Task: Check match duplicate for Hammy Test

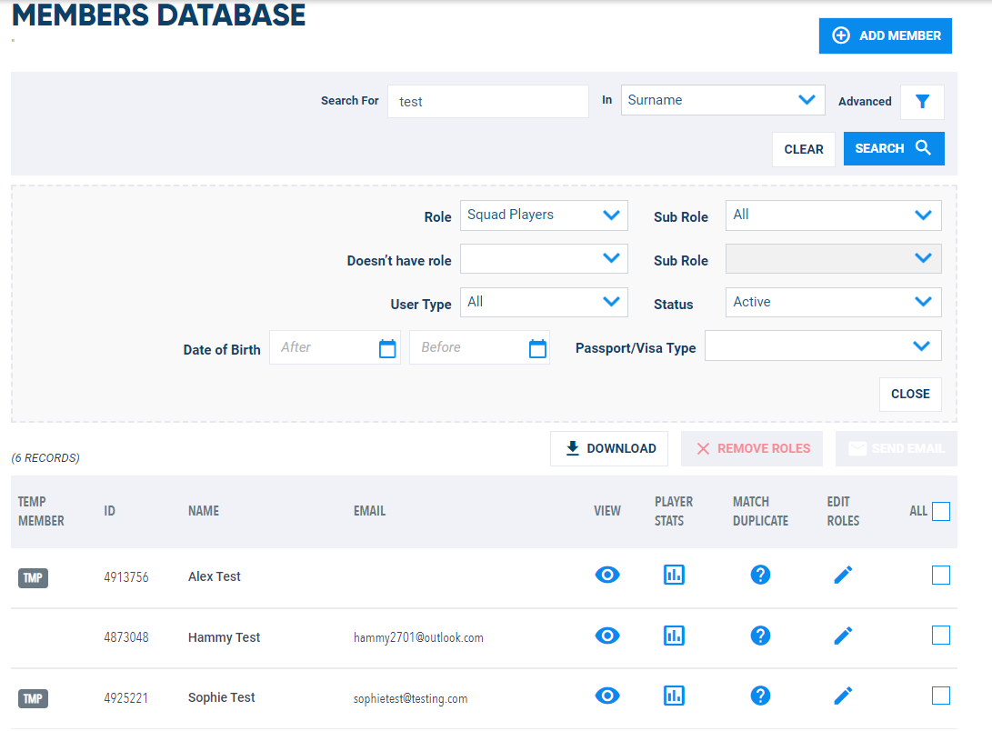Action: tap(760, 636)
